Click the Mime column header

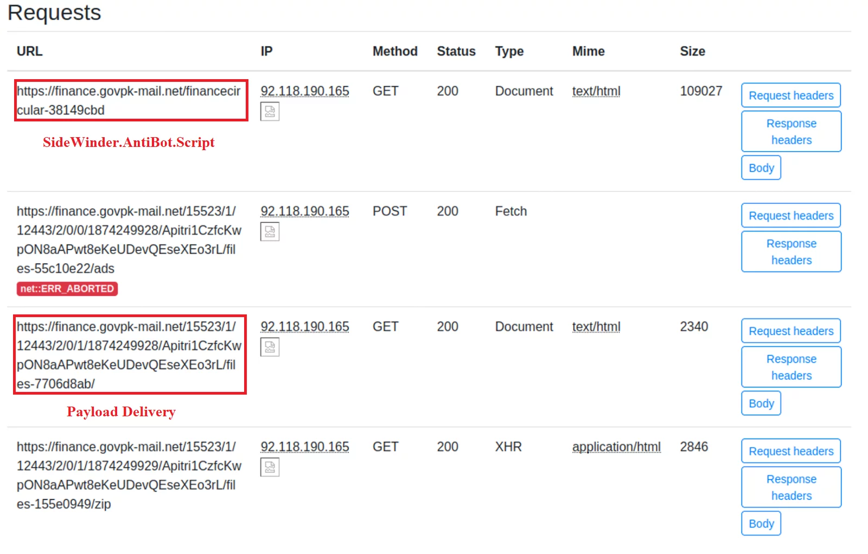click(x=588, y=51)
